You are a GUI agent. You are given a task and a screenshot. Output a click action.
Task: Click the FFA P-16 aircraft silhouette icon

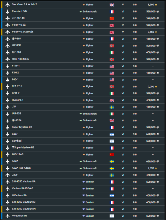[x=7, y=86]
